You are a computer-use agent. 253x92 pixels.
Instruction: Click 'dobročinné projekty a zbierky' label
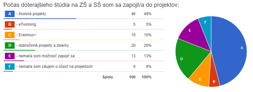point(43,45)
